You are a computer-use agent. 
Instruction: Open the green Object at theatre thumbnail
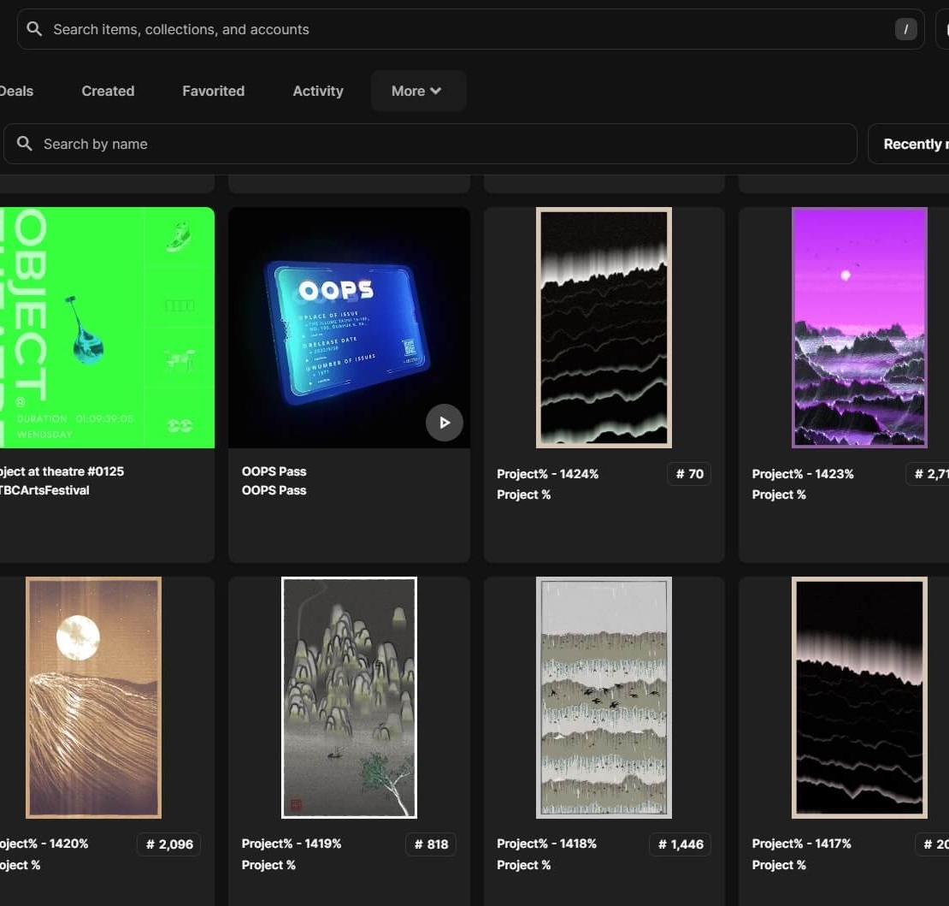click(106, 327)
